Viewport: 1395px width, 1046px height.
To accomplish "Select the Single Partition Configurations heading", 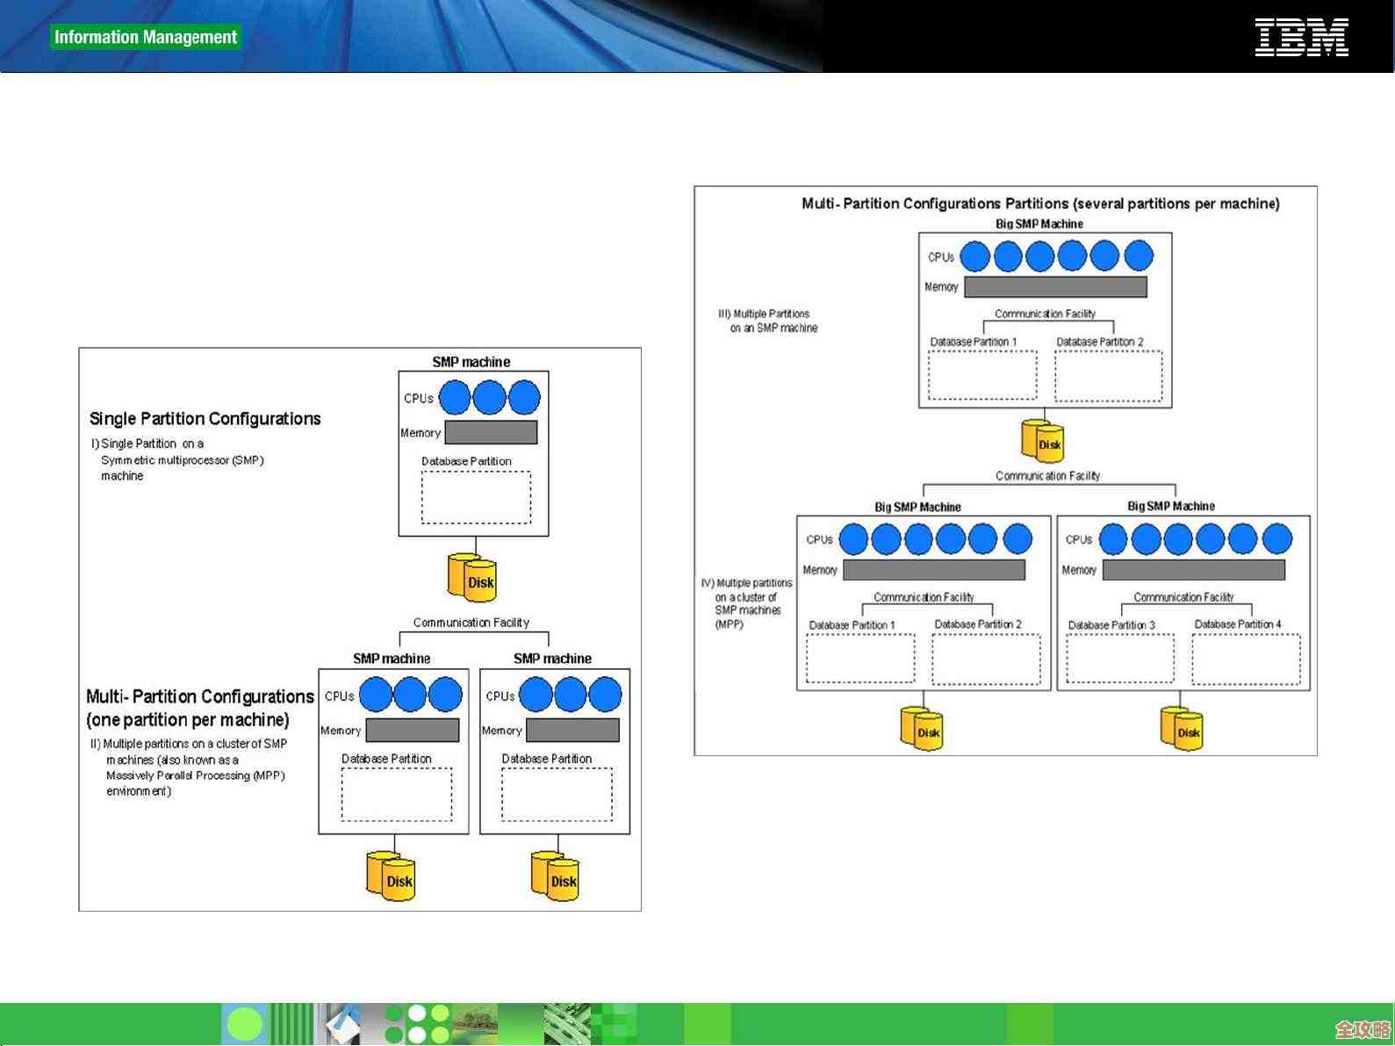I will pos(205,419).
